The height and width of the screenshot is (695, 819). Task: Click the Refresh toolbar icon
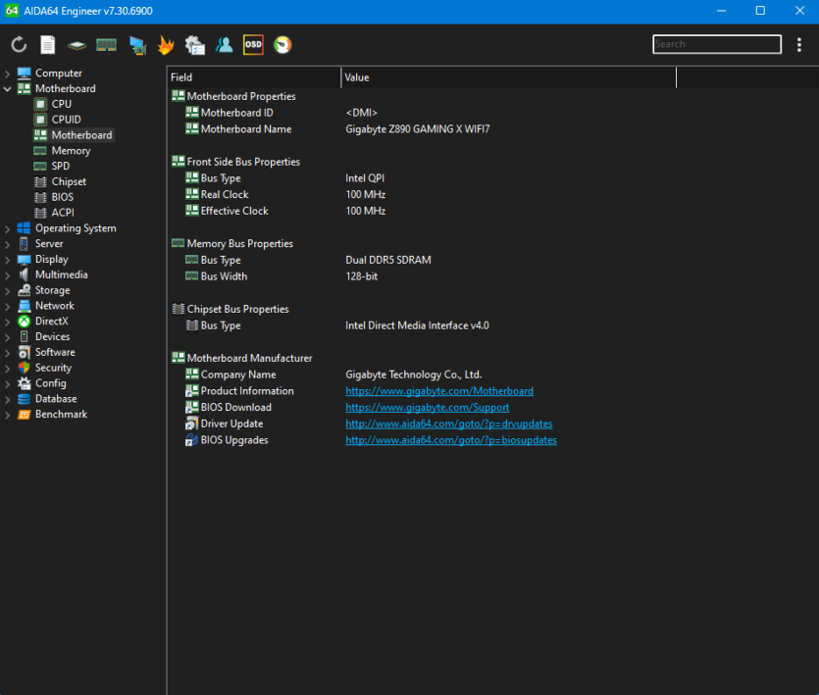point(19,45)
